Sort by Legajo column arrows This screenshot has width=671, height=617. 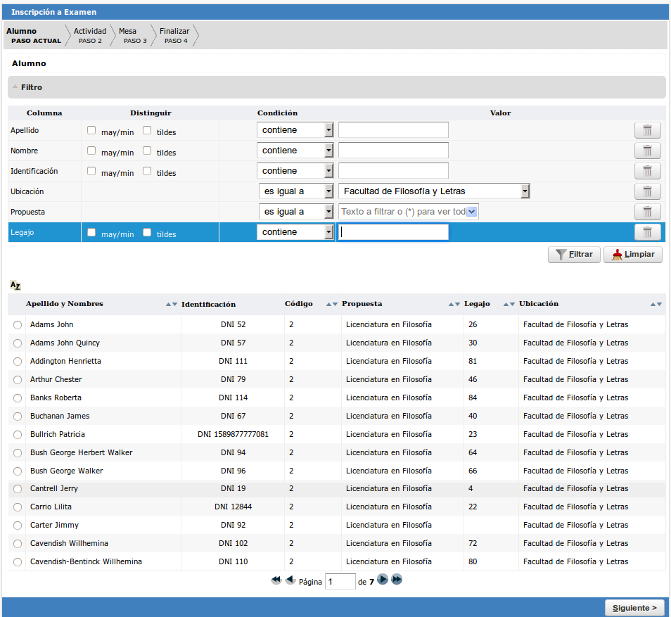[x=509, y=304]
